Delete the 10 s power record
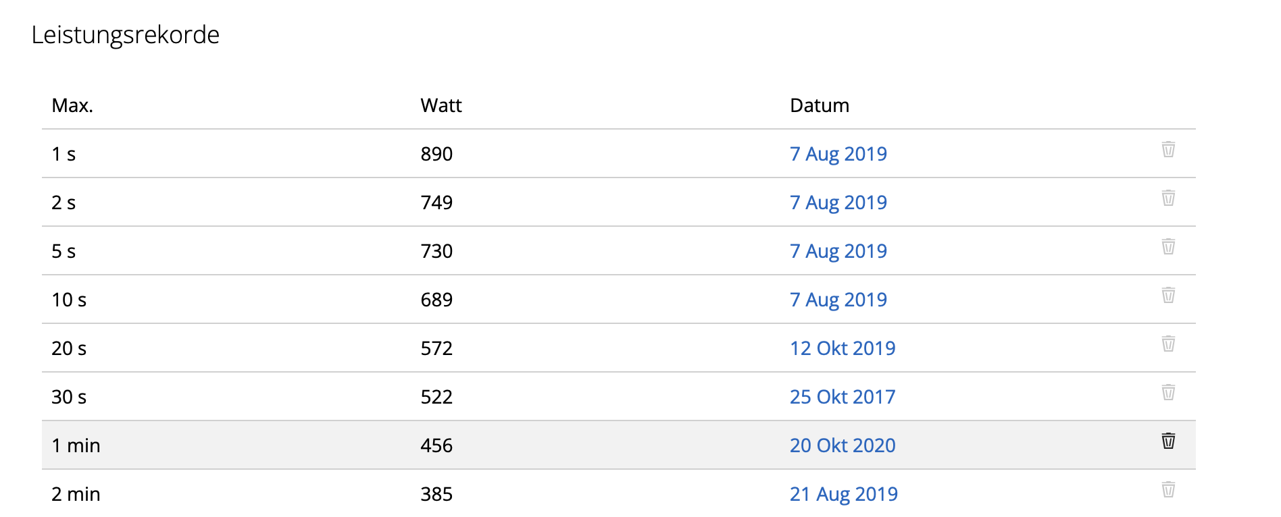The image size is (1281, 517). click(1168, 295)
